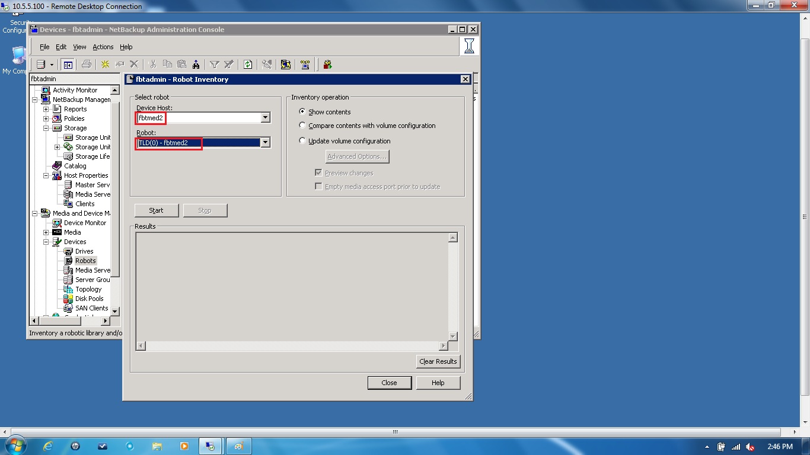This screenshot has height=455, width=810.
Task: Open the Print toolbar icon
Action: point(87,64)
